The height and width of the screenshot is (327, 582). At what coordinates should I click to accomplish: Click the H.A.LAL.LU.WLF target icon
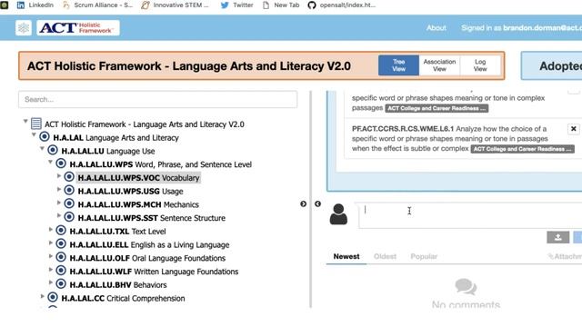[61, 271]
